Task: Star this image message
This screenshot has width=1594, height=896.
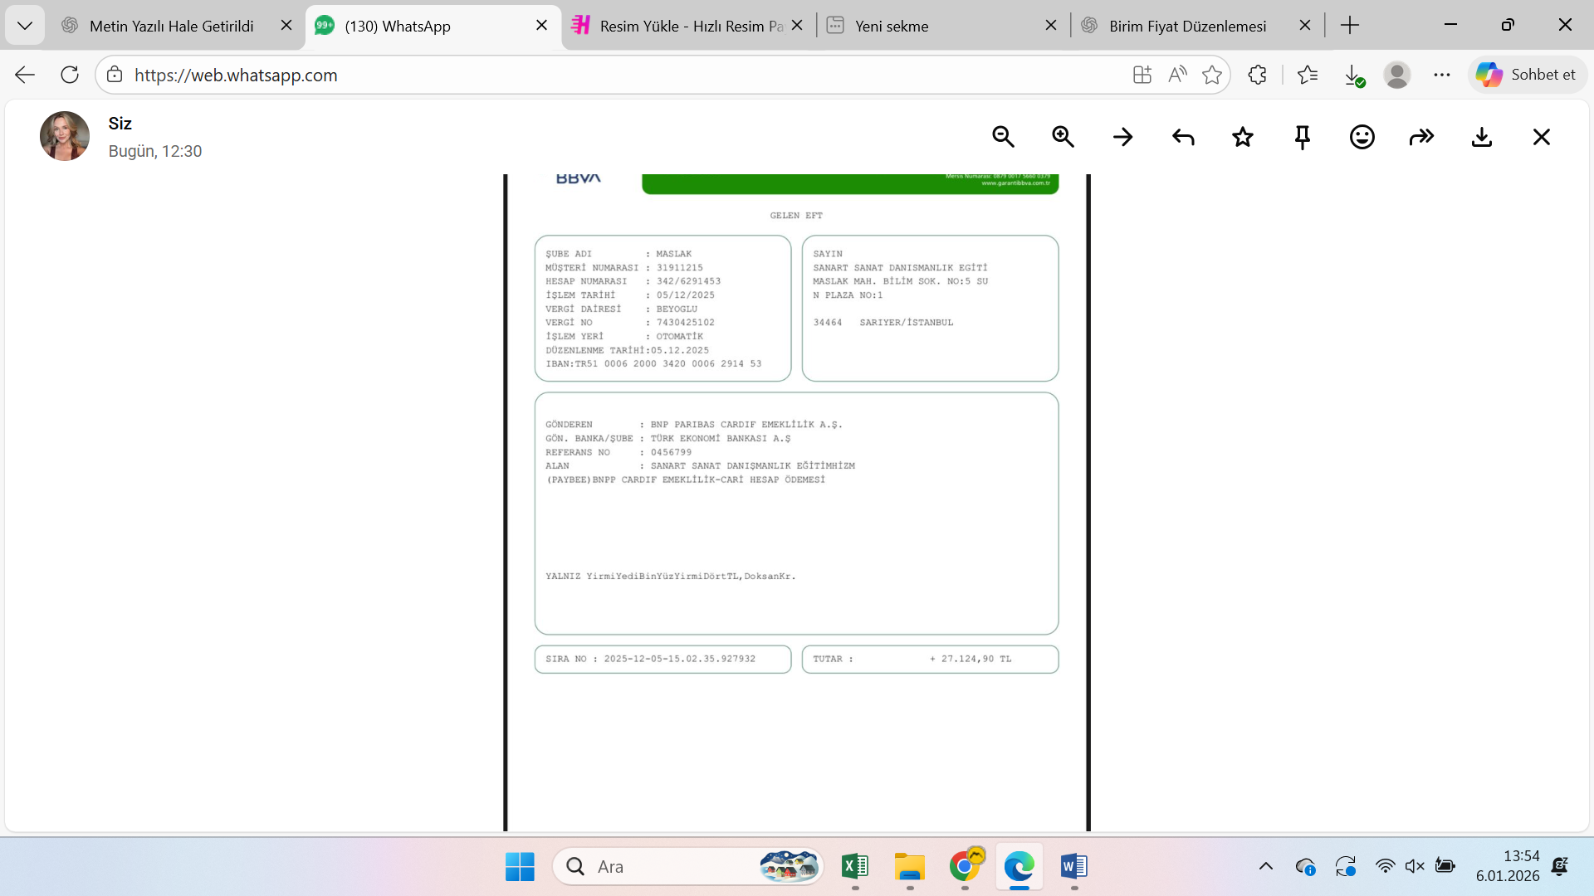Action: tap(1243, 137)
